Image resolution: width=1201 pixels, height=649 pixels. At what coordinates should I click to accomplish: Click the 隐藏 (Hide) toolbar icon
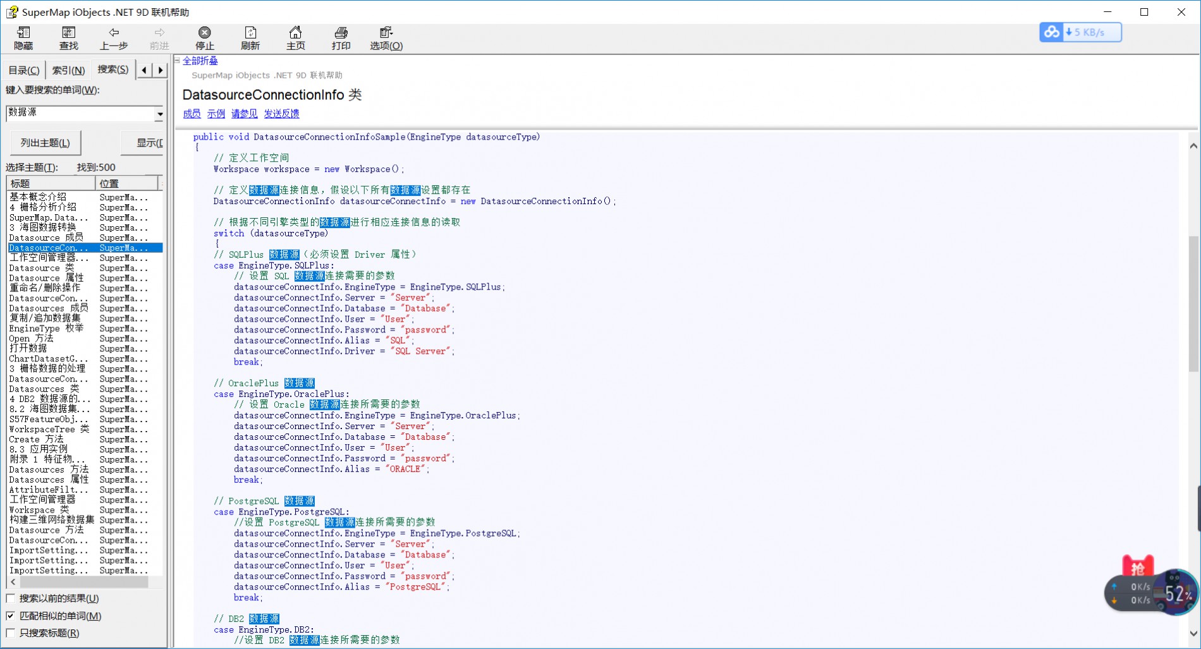23,39
